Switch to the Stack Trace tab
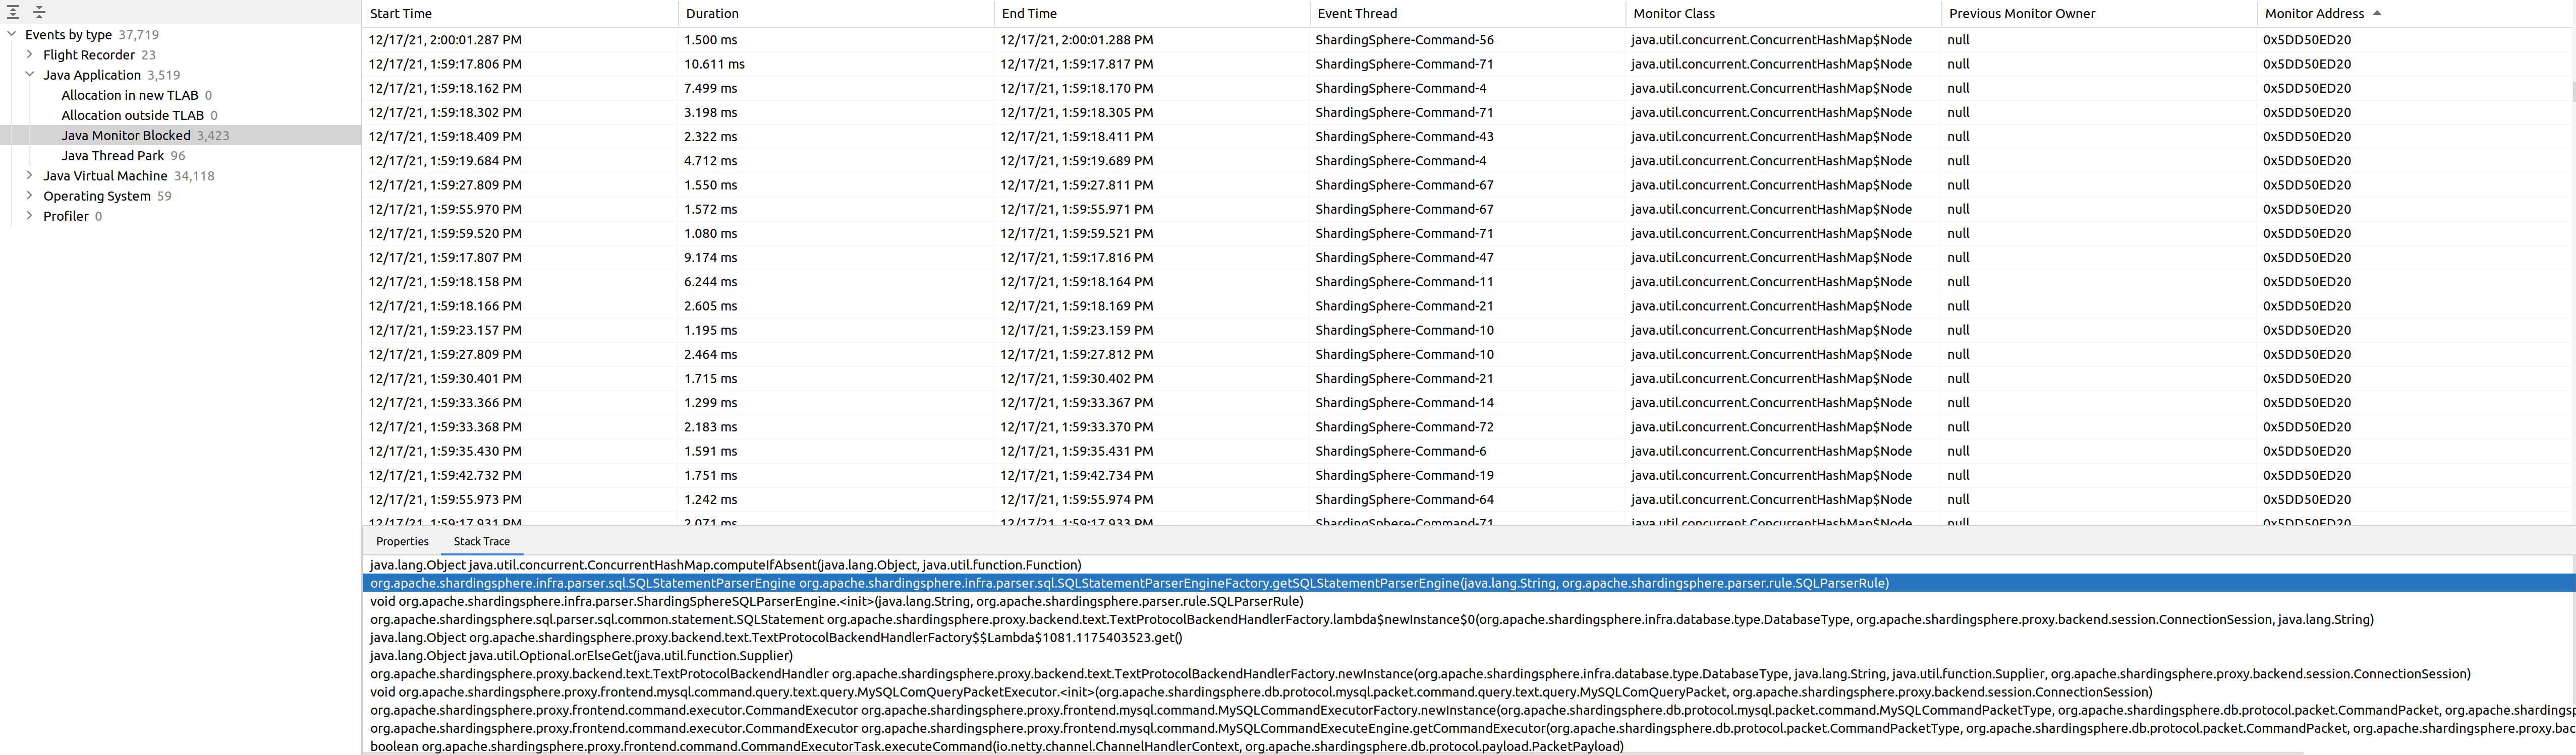 coord(482,541)
